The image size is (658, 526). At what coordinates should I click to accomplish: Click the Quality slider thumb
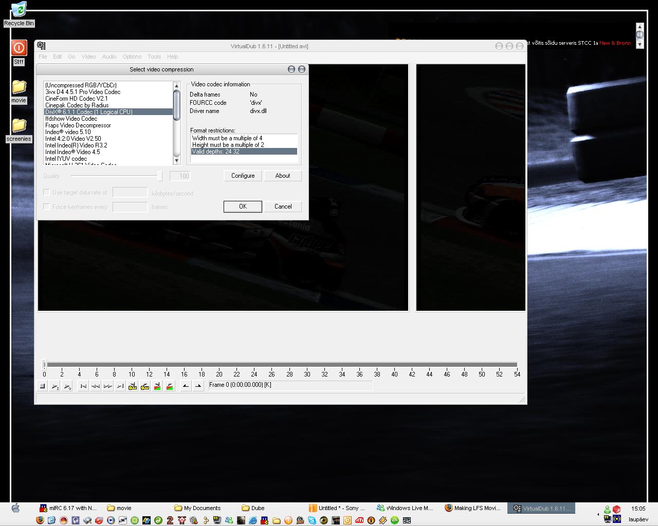pyautogui.click(x=160, y=176)
